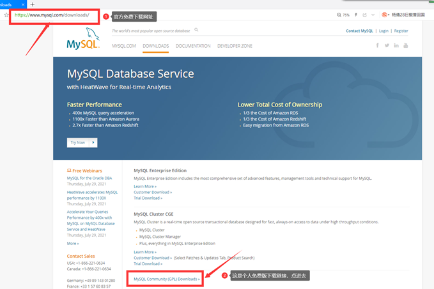434x289 pixels.
Task: Close the current browser tab
Action: pyautogui.click(x=23, y=4)
